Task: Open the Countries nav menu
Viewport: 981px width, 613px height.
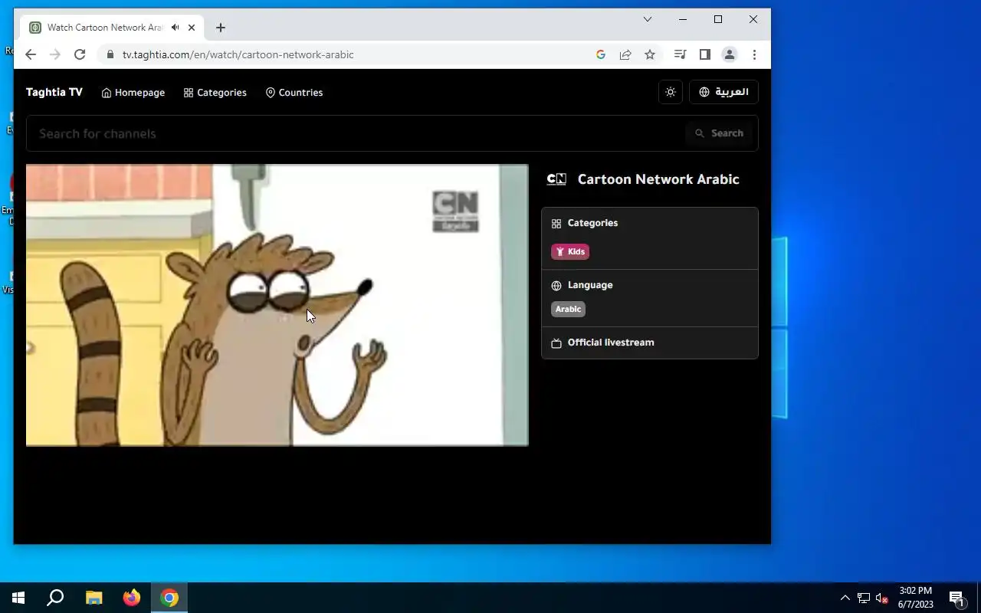Action: point(294,93)
